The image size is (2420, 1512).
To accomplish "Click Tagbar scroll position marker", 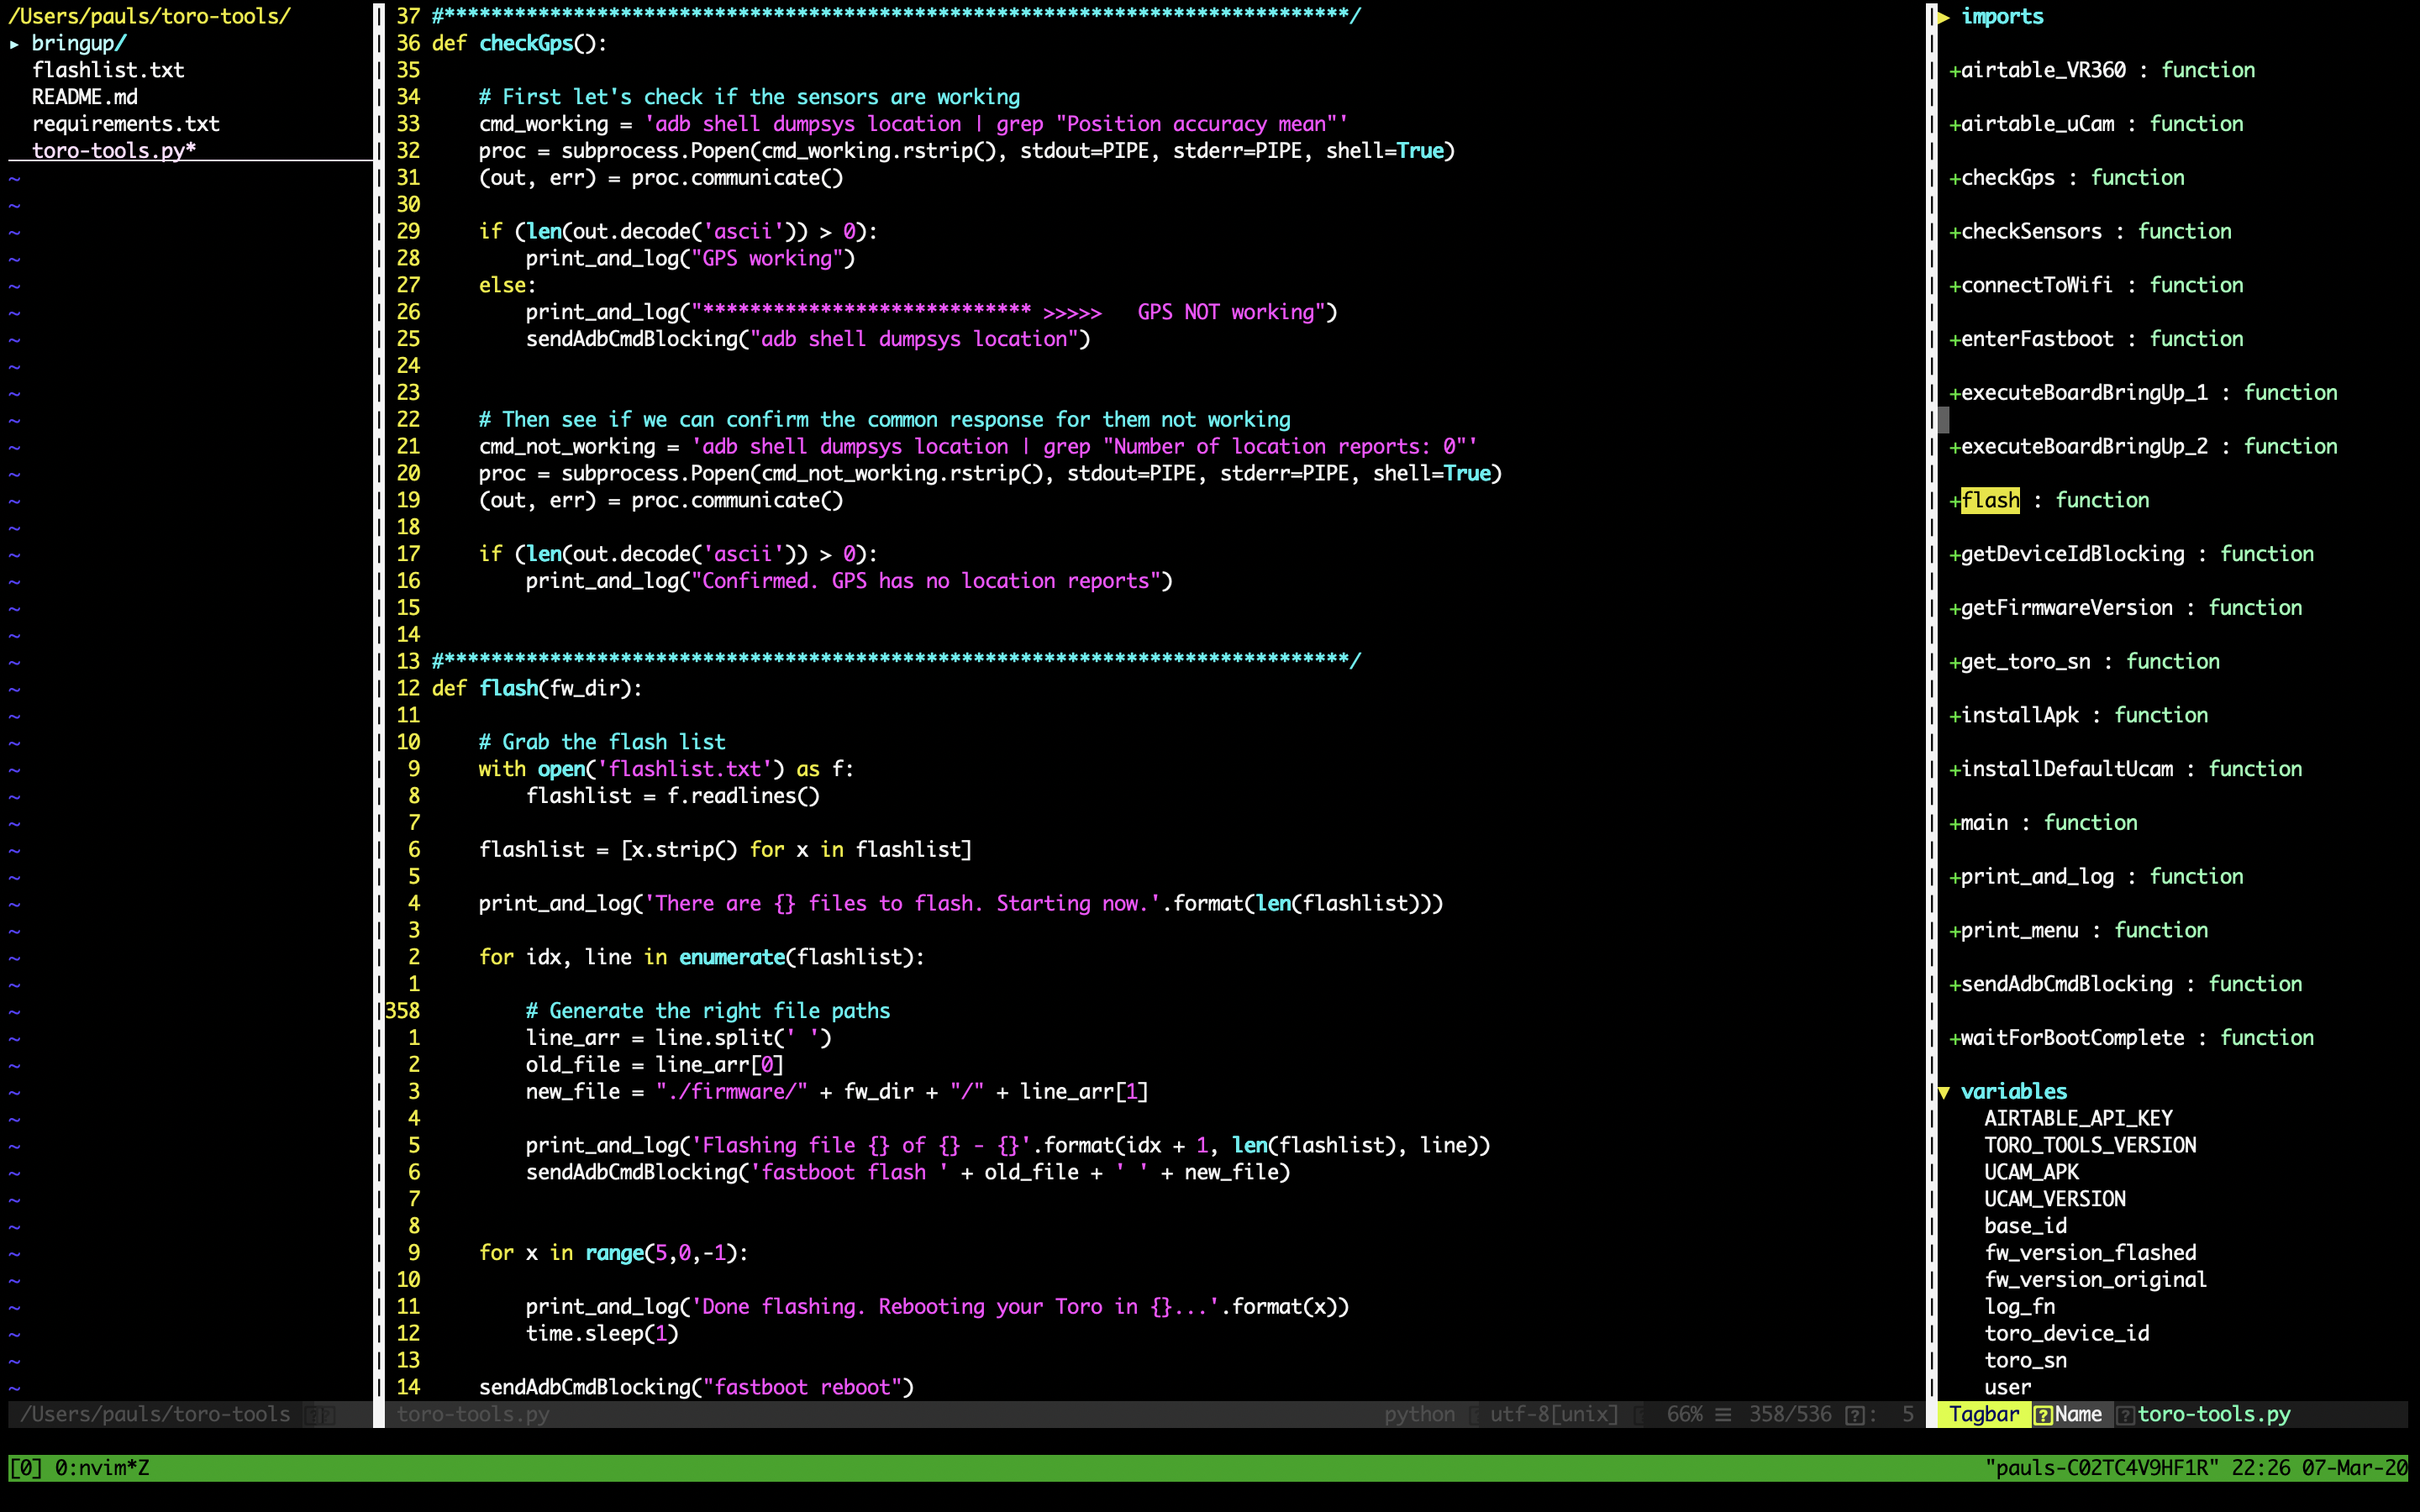I will coord(1943,420).
